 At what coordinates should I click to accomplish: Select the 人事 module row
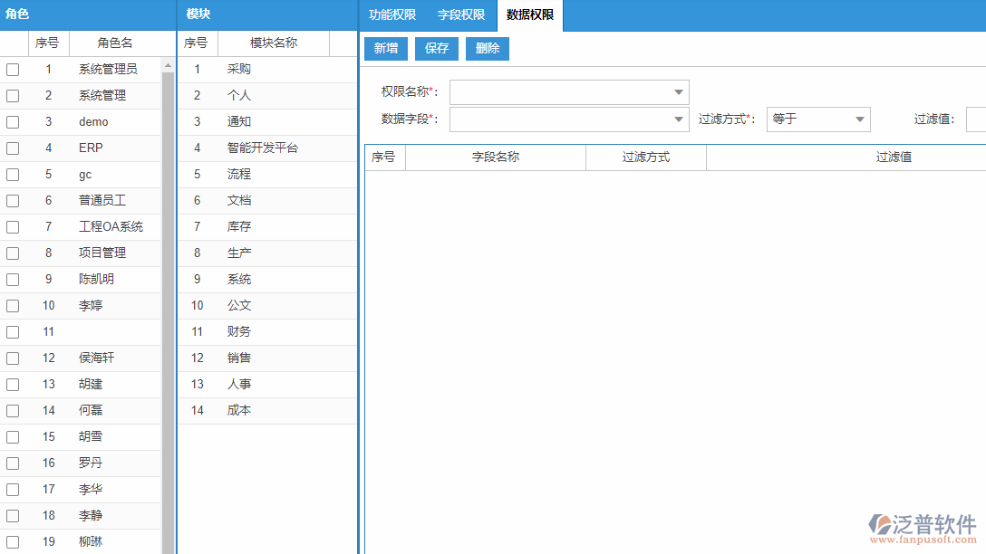tap(237, 384)
